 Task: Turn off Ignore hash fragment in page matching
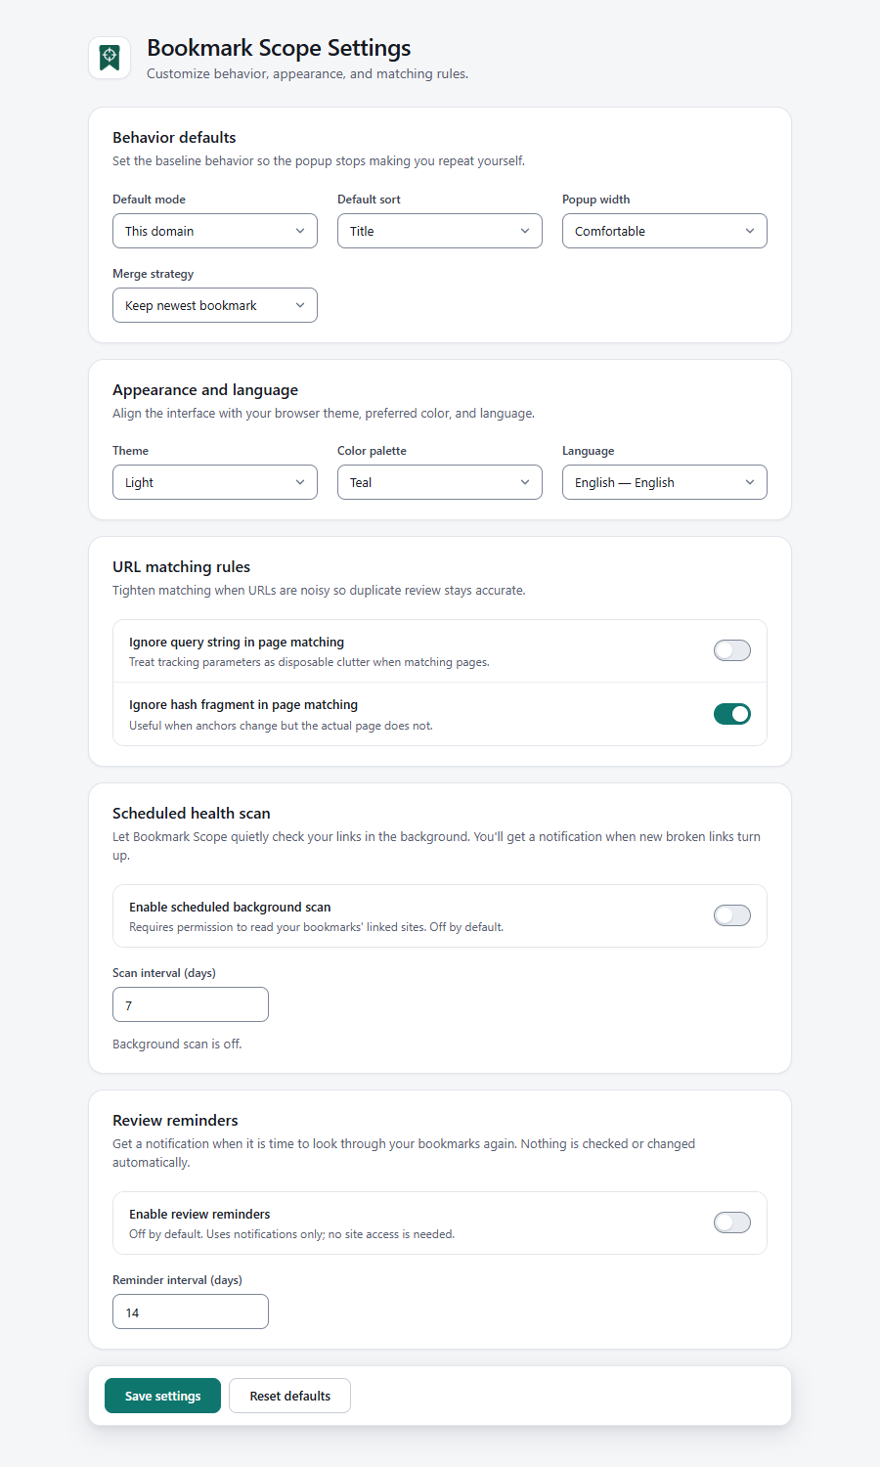[x=732, y=714]
